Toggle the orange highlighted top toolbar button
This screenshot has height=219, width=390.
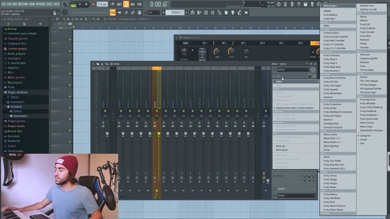pyautogui.click(x=126, y=4)
